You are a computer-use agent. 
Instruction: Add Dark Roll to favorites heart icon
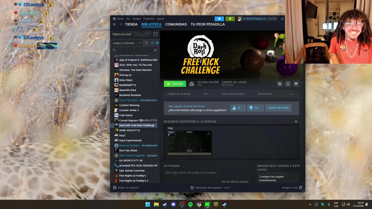pos(296,84)
